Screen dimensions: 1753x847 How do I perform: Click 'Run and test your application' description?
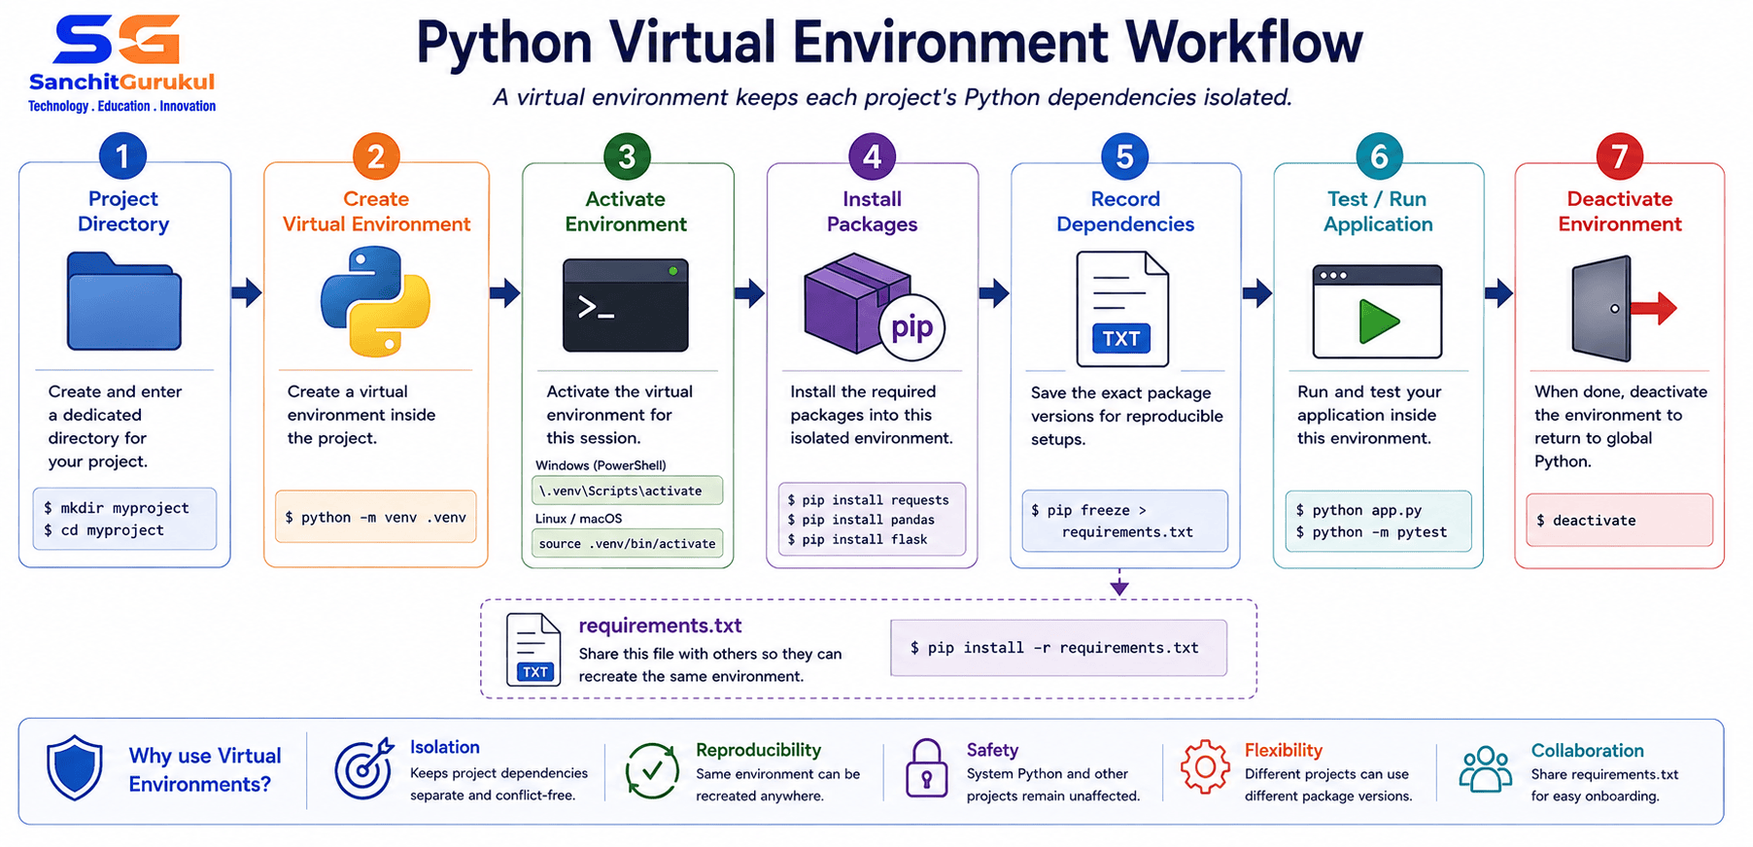coord(1369,415)
